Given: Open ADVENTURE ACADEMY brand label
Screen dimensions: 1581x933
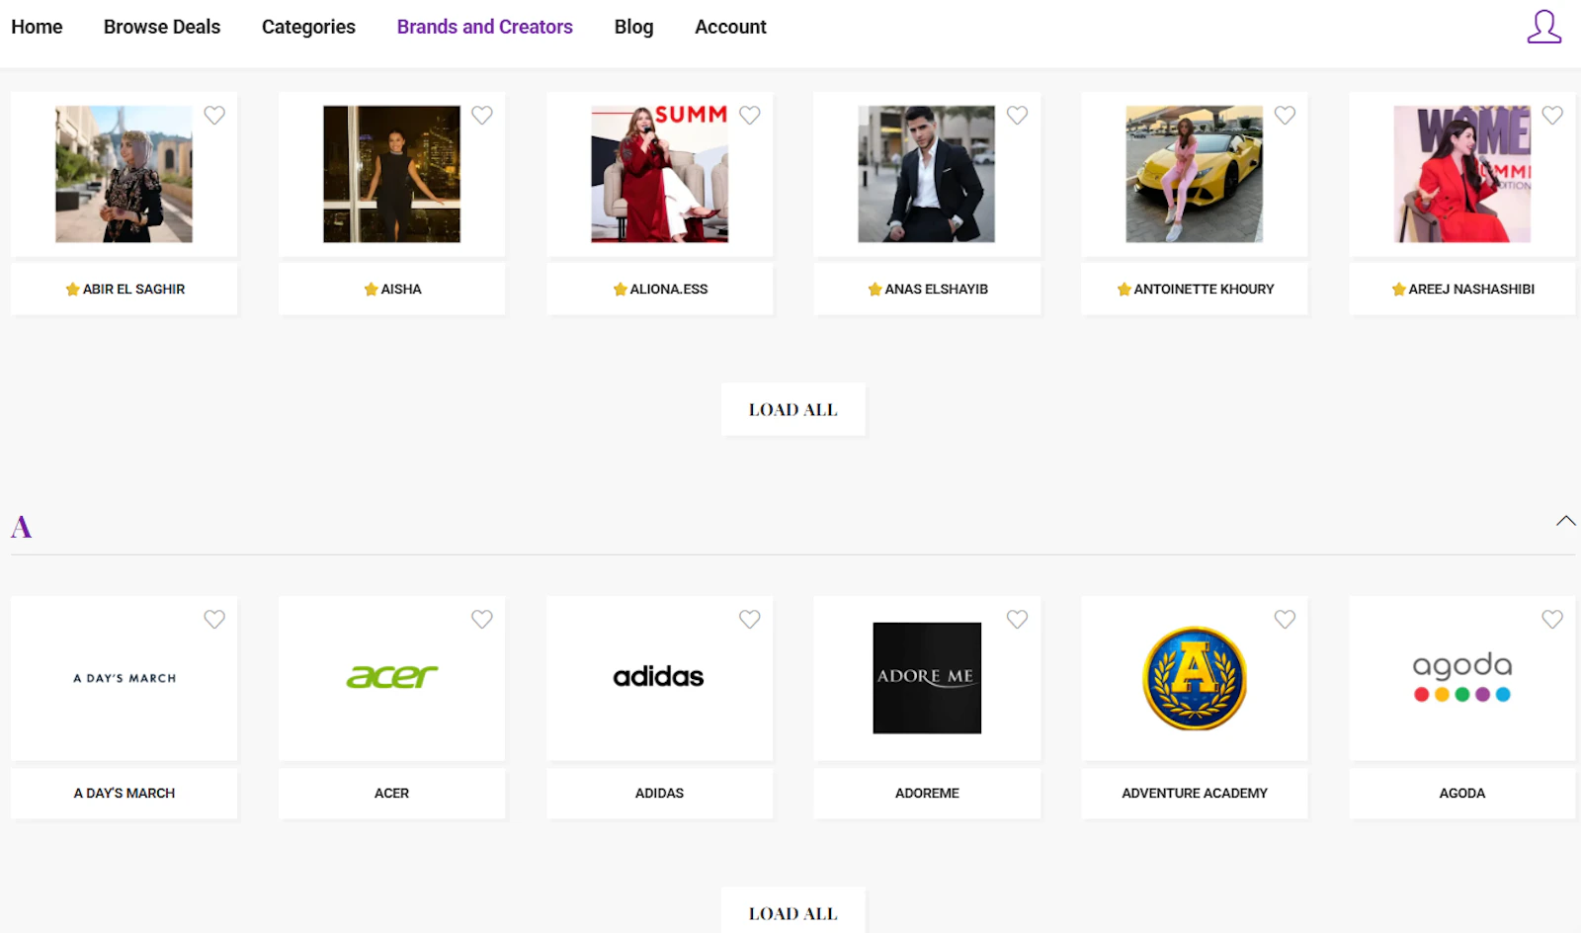Looking at the screenshot, I should [1195, 793].
